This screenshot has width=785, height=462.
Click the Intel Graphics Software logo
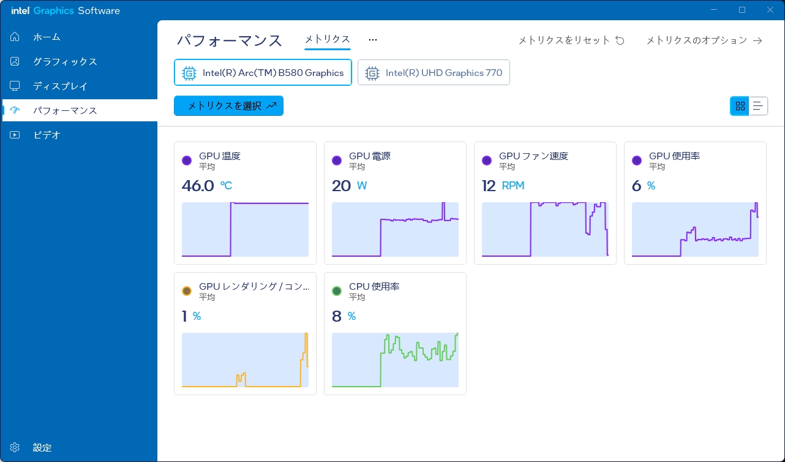66,10
